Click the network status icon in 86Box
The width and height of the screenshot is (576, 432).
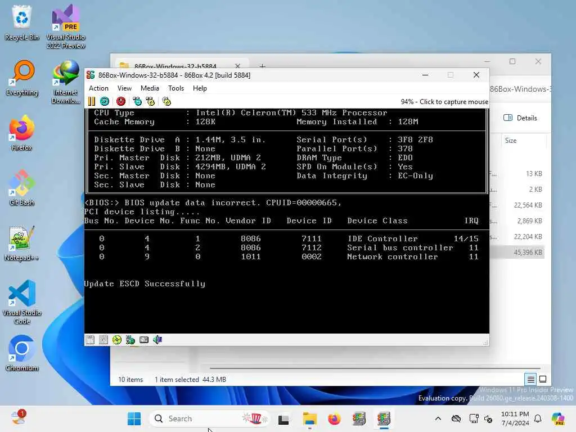point(130,340)
